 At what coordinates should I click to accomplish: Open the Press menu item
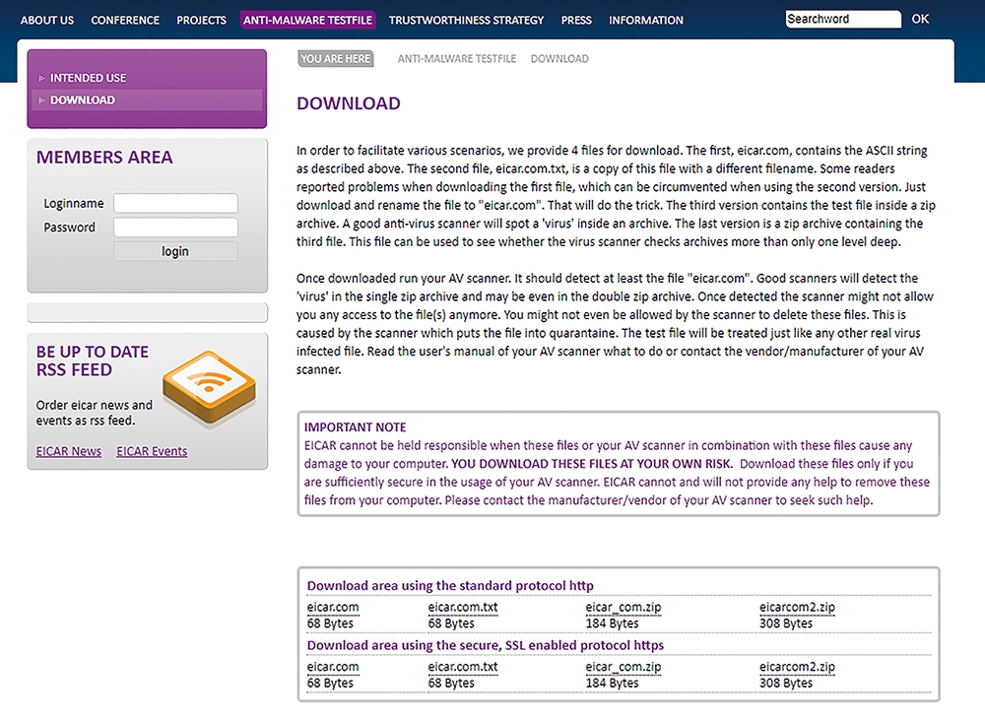pyautogui.click(x=576, y=20)
